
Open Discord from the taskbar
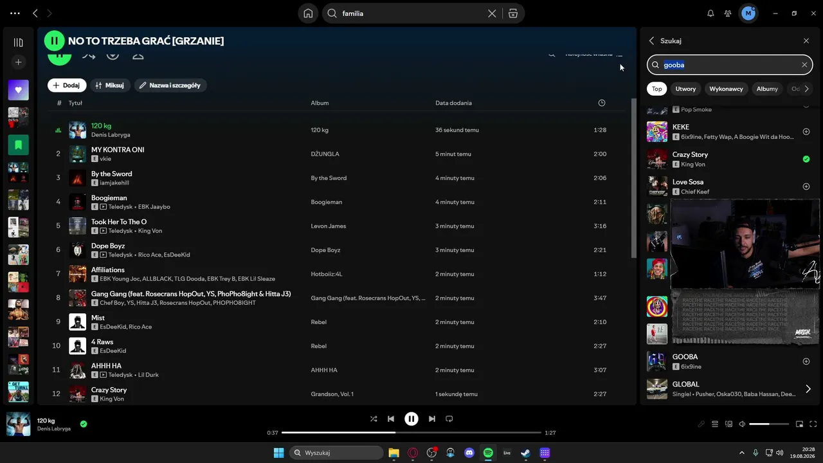click(x=469, y=453)
